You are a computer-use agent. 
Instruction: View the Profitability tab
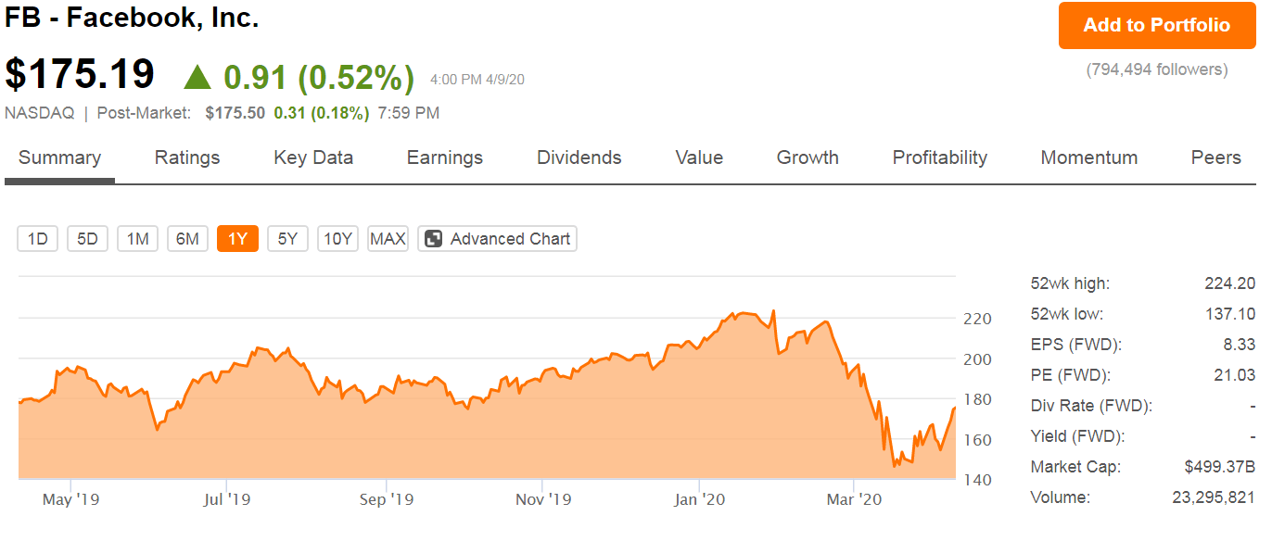939,157
